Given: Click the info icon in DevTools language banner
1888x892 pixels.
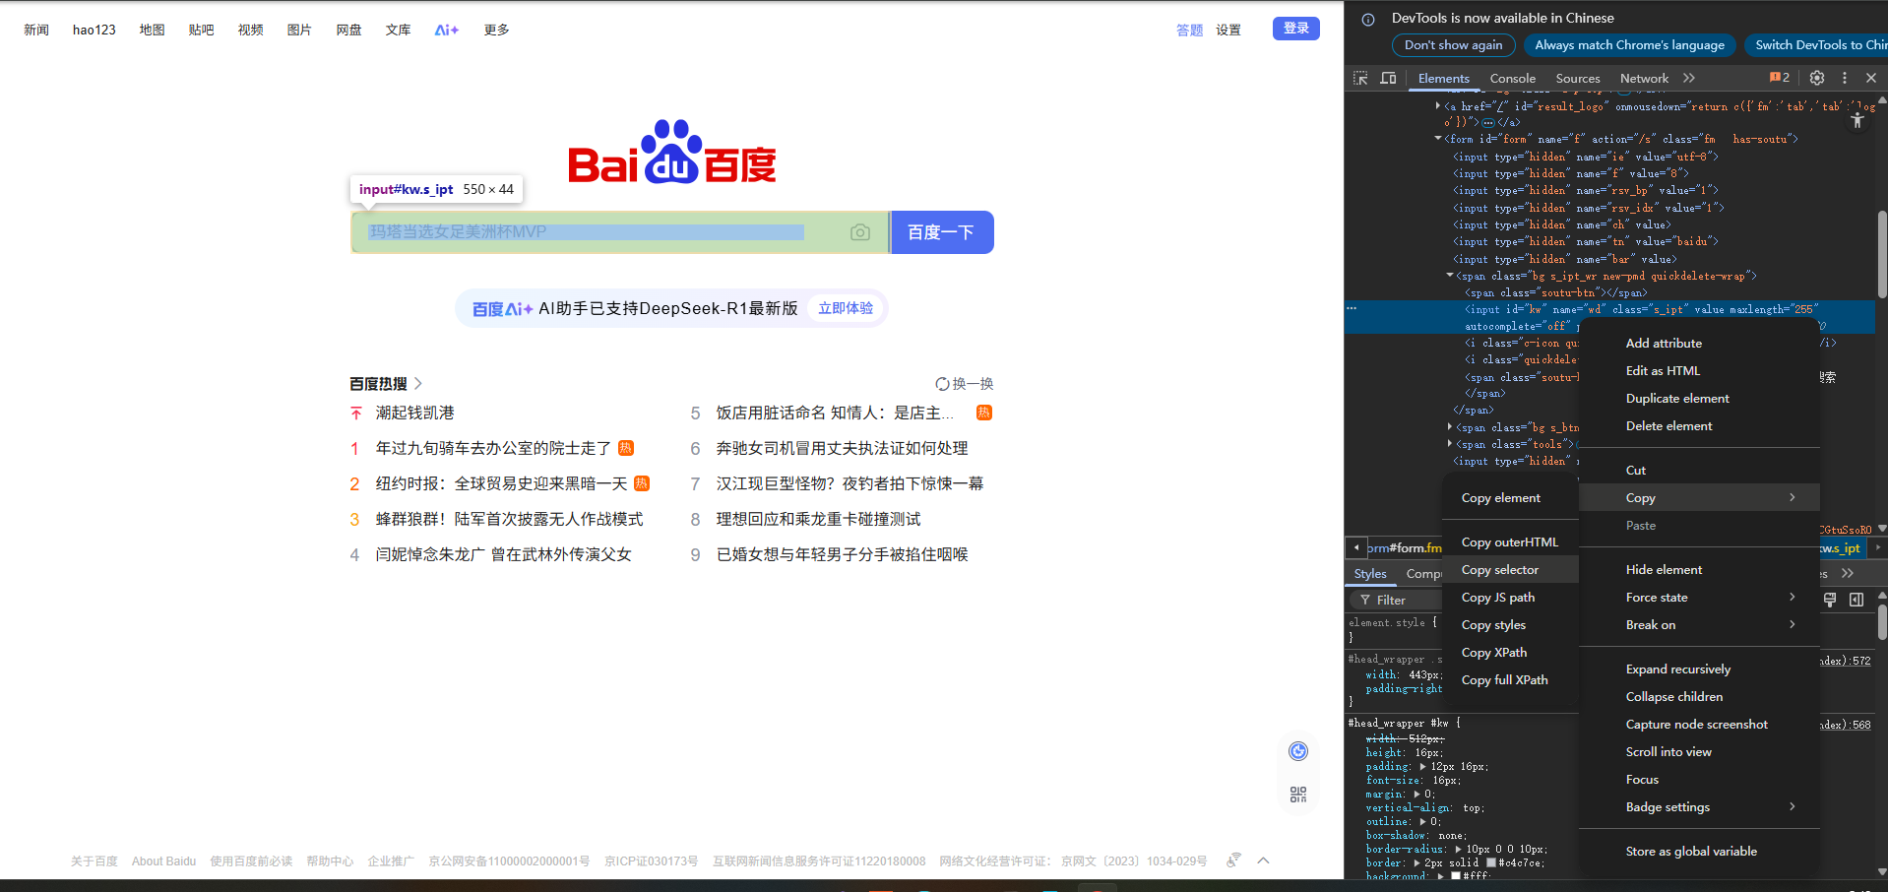Looking at the screenshot, I should coord(1368,19).
